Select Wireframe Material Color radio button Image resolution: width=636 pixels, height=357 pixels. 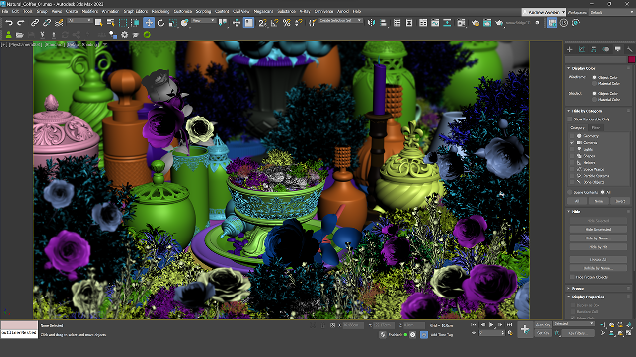[594, 84]
